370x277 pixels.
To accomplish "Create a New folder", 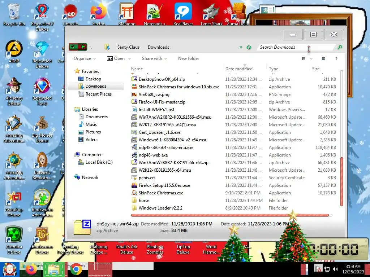I will coord(189,58).
